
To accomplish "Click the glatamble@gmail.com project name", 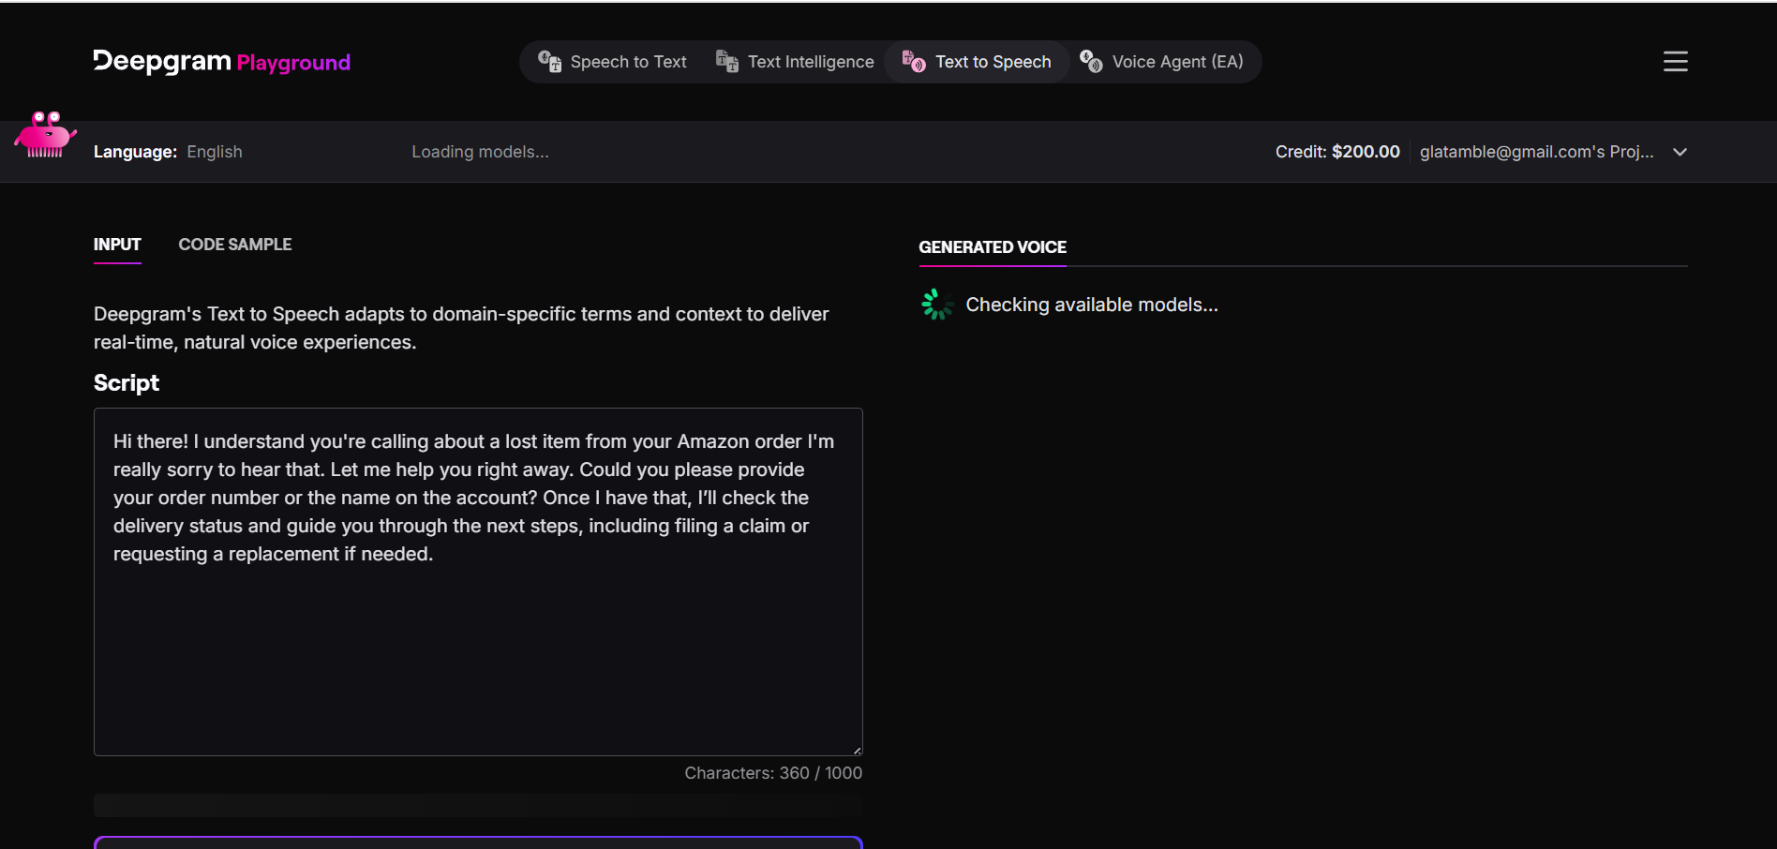I will 1537,152.
